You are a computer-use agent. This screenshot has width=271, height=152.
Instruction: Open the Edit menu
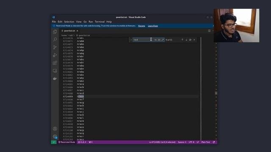60,22
